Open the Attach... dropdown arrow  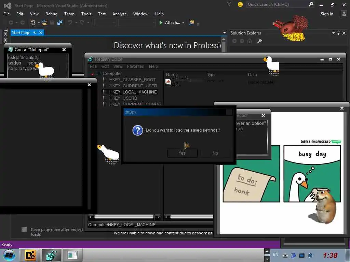click(183, 23)
